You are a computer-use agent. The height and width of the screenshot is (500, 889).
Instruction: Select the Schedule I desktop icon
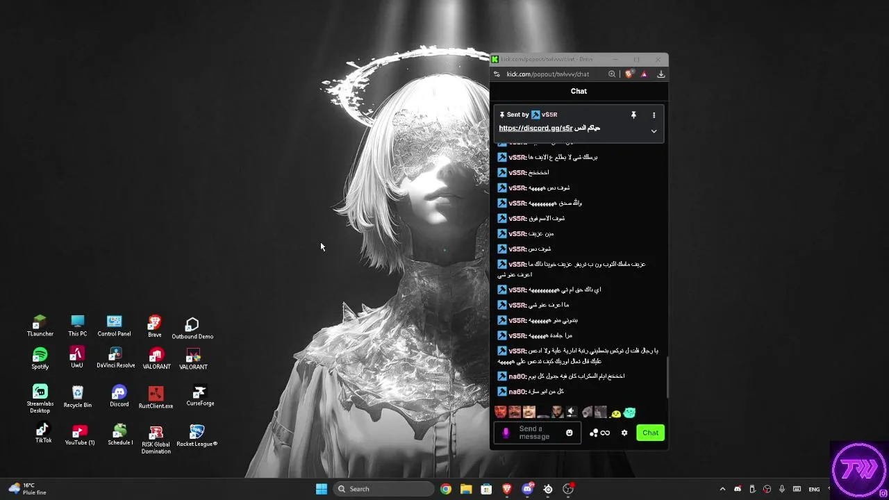120,435
